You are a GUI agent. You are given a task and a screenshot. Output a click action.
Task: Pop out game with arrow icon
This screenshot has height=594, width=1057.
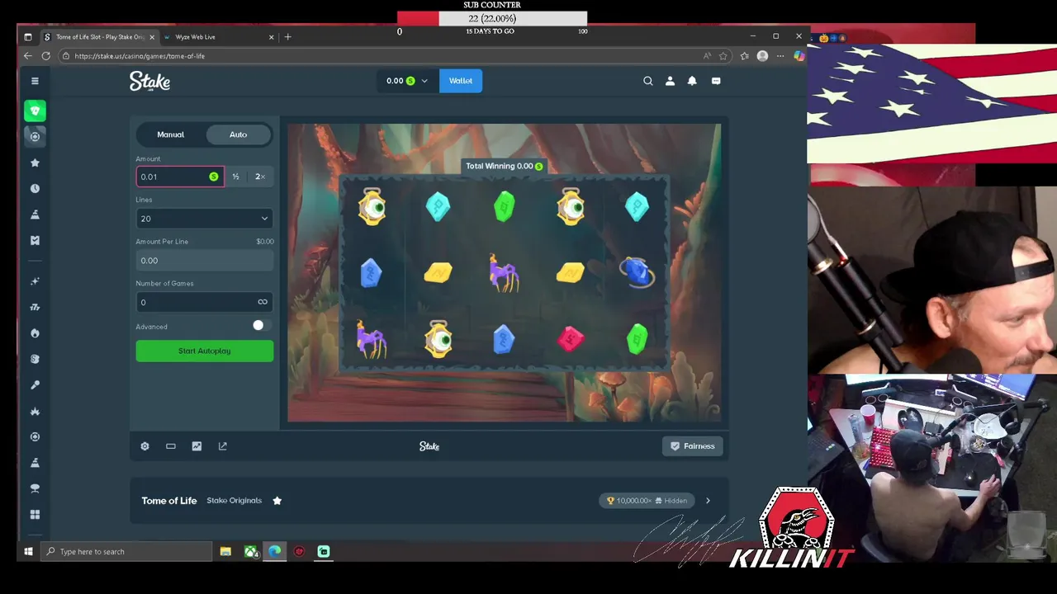pyautogui.click(x=223, y=446)
